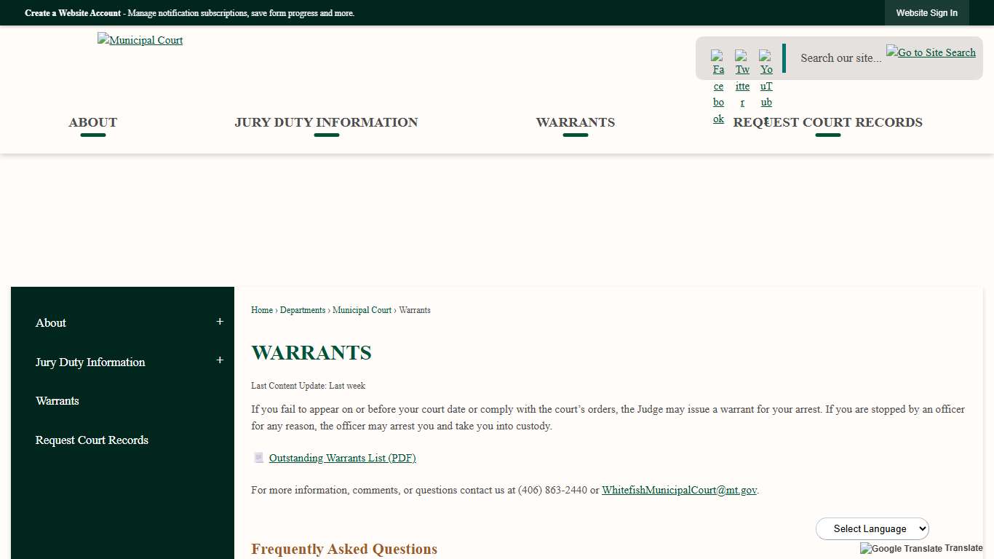994x559 pixels.
Task: Click the Municipal Court logo
Action: (140, 40)
